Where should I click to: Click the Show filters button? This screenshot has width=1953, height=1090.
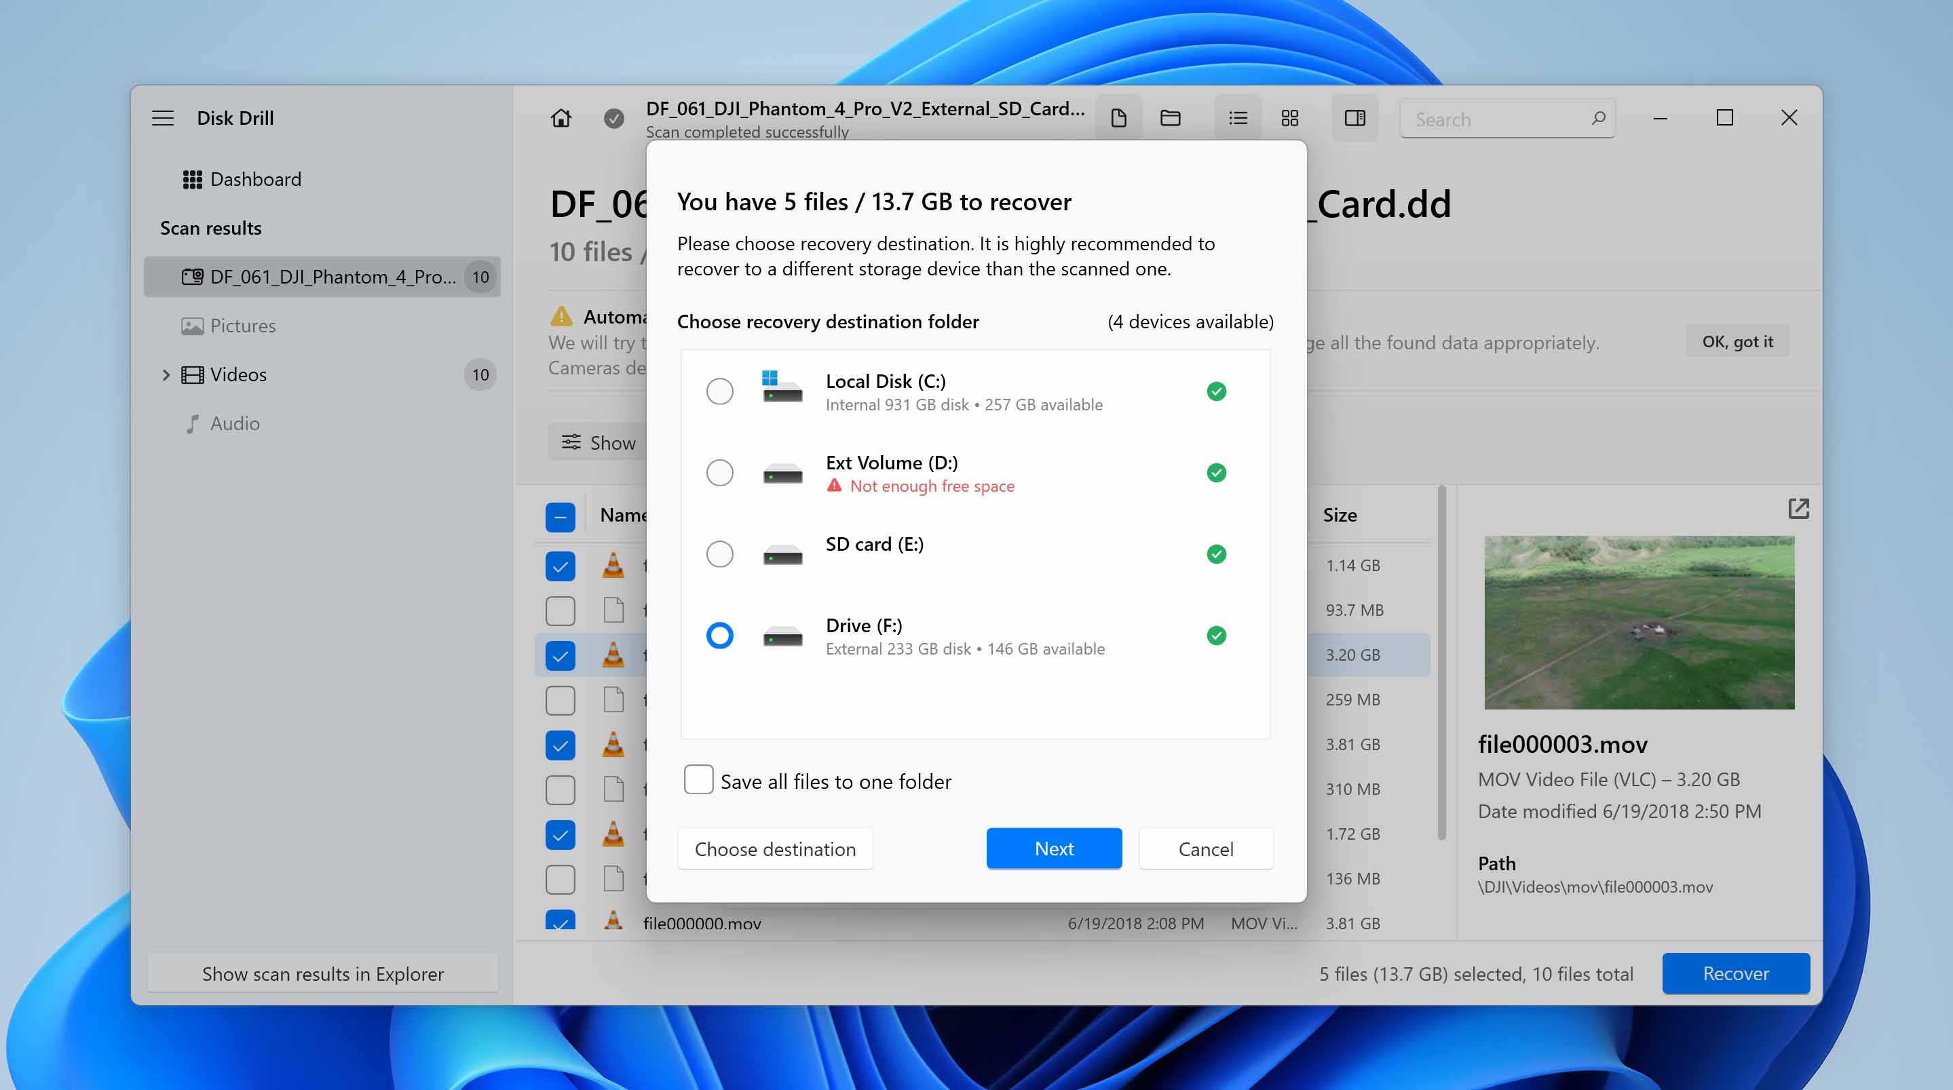598,443
